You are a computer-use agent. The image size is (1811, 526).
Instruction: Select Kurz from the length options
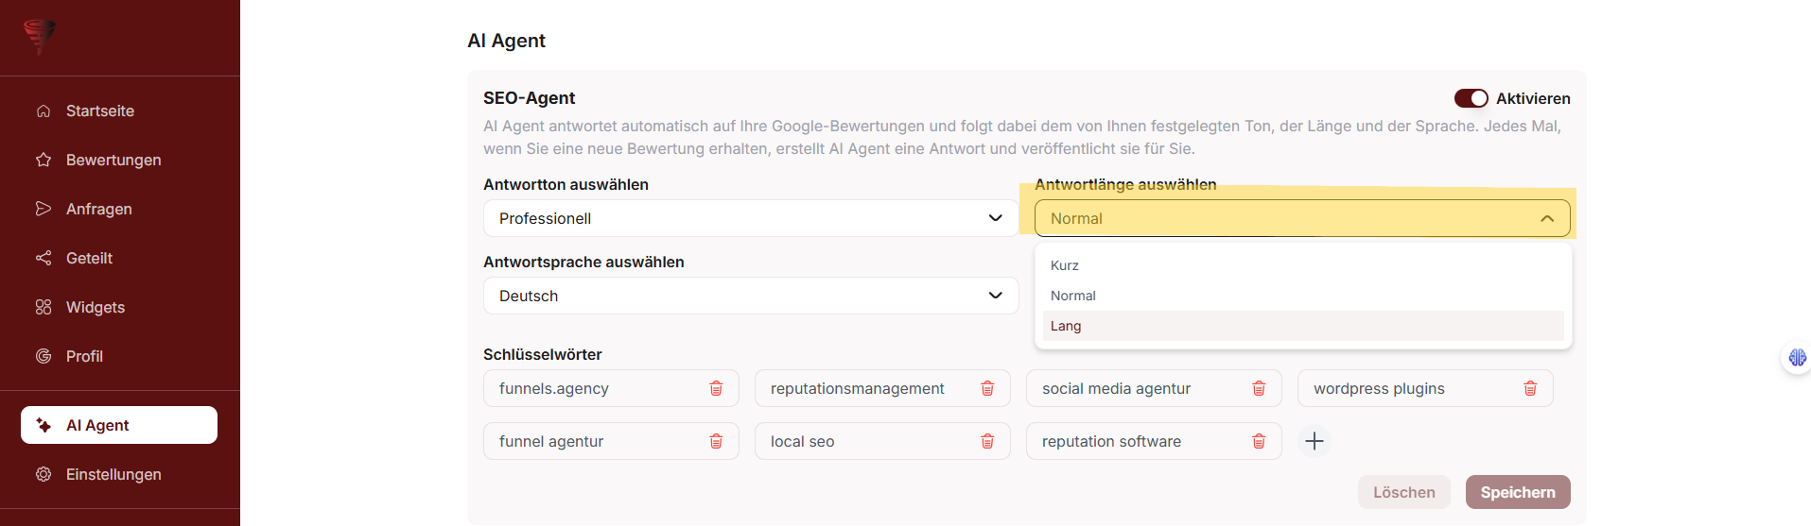[1065, 265]
